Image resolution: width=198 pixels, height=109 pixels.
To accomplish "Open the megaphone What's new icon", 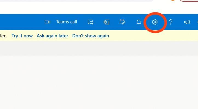I will (x=187, y=22).
